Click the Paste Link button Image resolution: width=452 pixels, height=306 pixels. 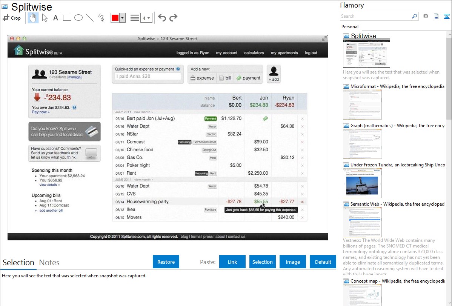point(232,262)
